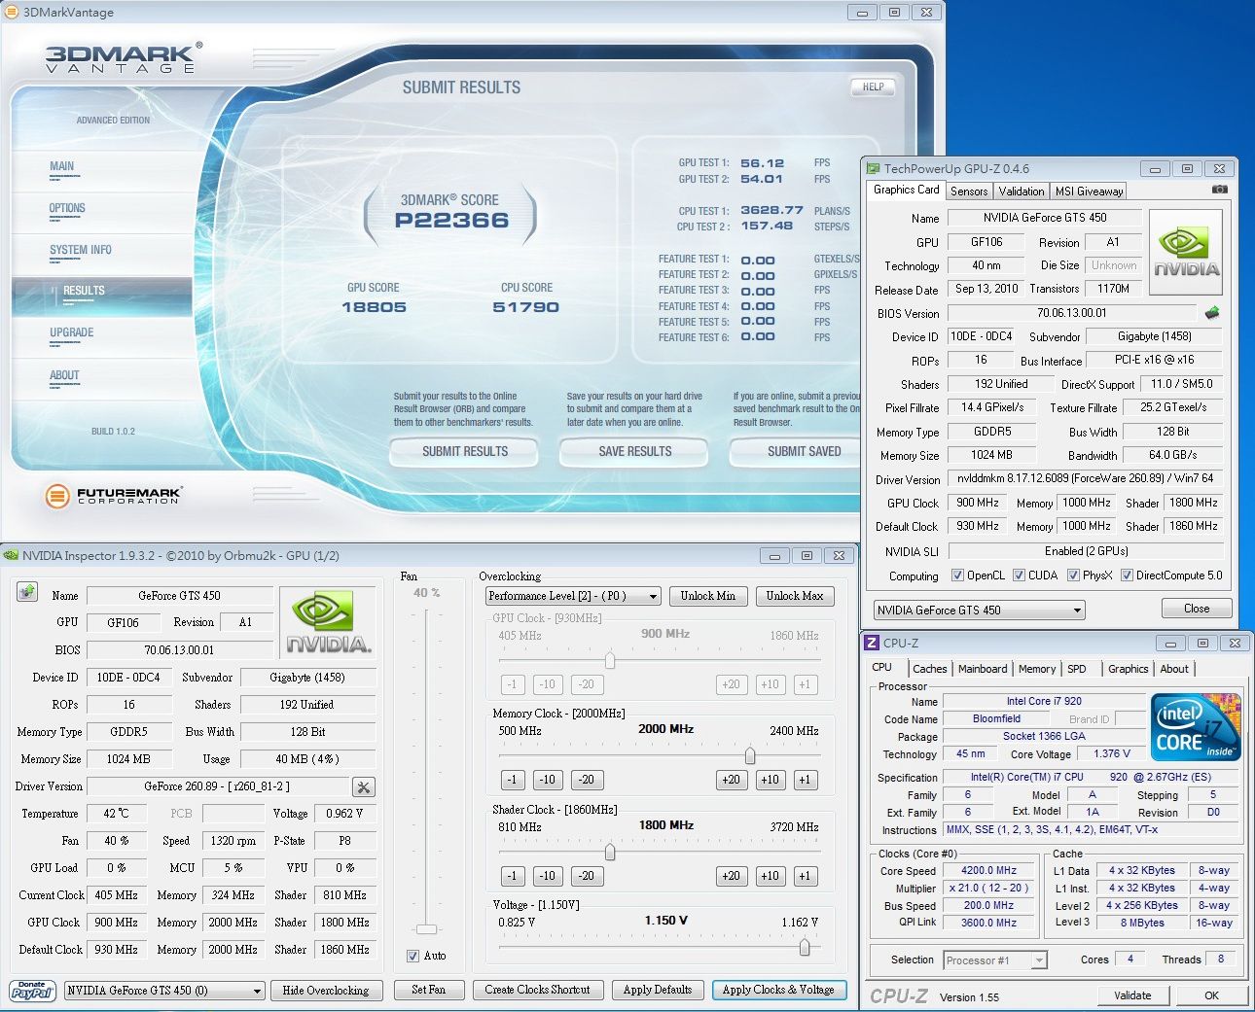
Task: Switch to Validation tab in GPU-Z
Action: pyautogui.click(x=1022, y=192)
